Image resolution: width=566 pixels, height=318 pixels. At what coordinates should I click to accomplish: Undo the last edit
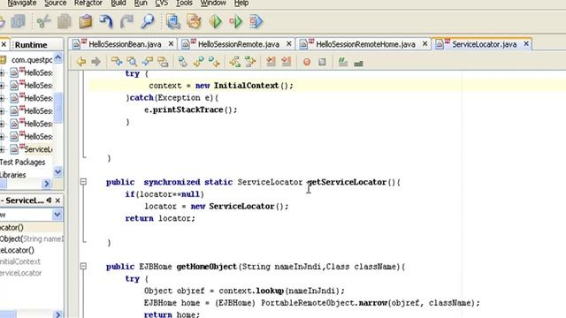pos(106,21)
